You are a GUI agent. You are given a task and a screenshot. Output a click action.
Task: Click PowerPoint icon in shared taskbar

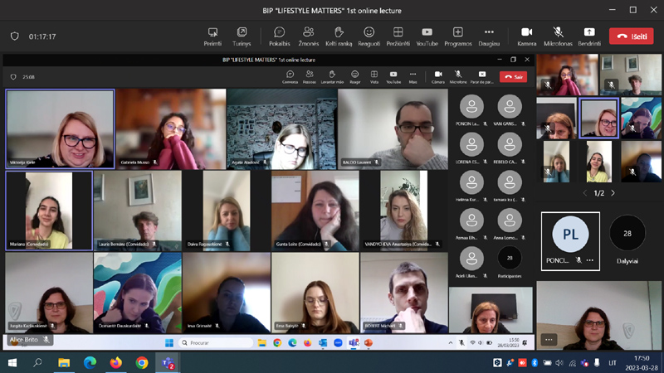369,342
